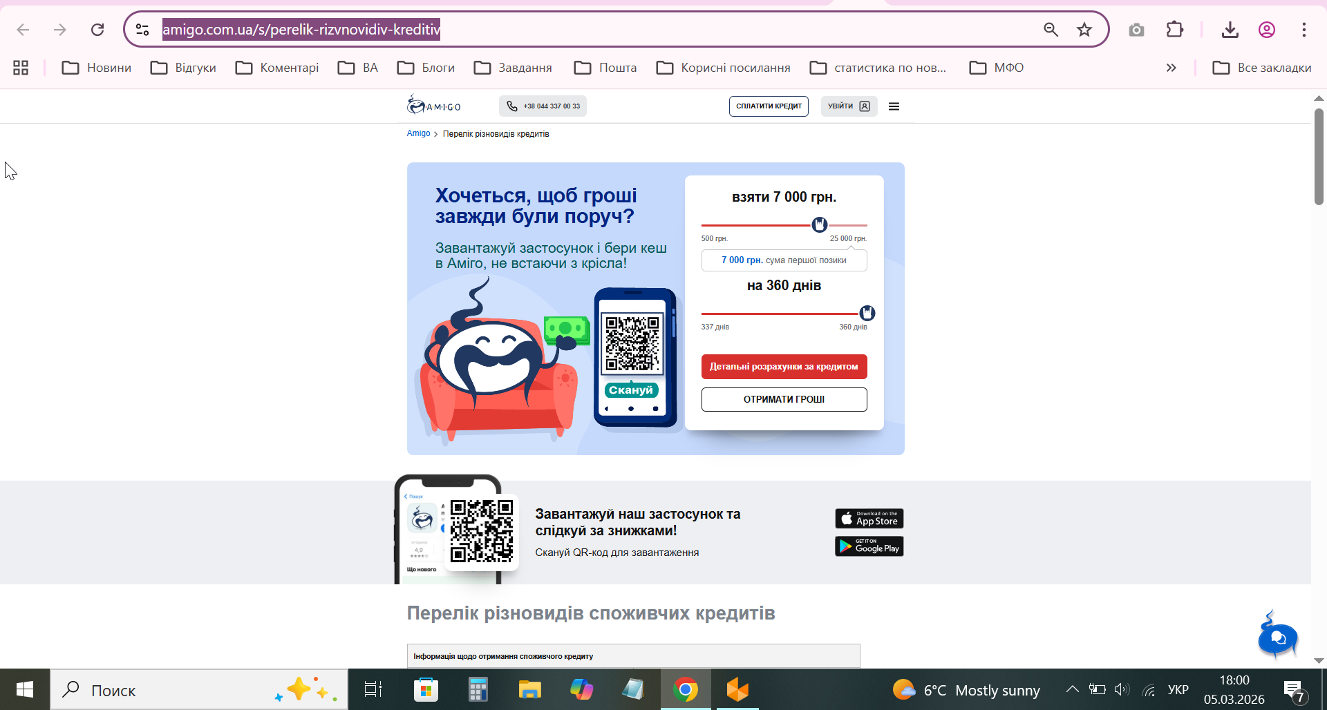This screenshot has height=710, width=1327.
Task: Open site information icon in address bar
Action: pyautogui.click(x=142, y=30)
